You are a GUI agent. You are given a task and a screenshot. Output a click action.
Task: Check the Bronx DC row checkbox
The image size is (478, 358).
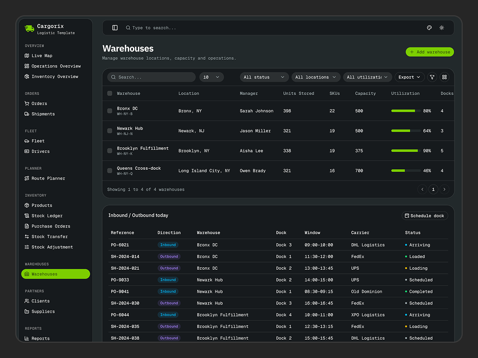pos(110,111)
